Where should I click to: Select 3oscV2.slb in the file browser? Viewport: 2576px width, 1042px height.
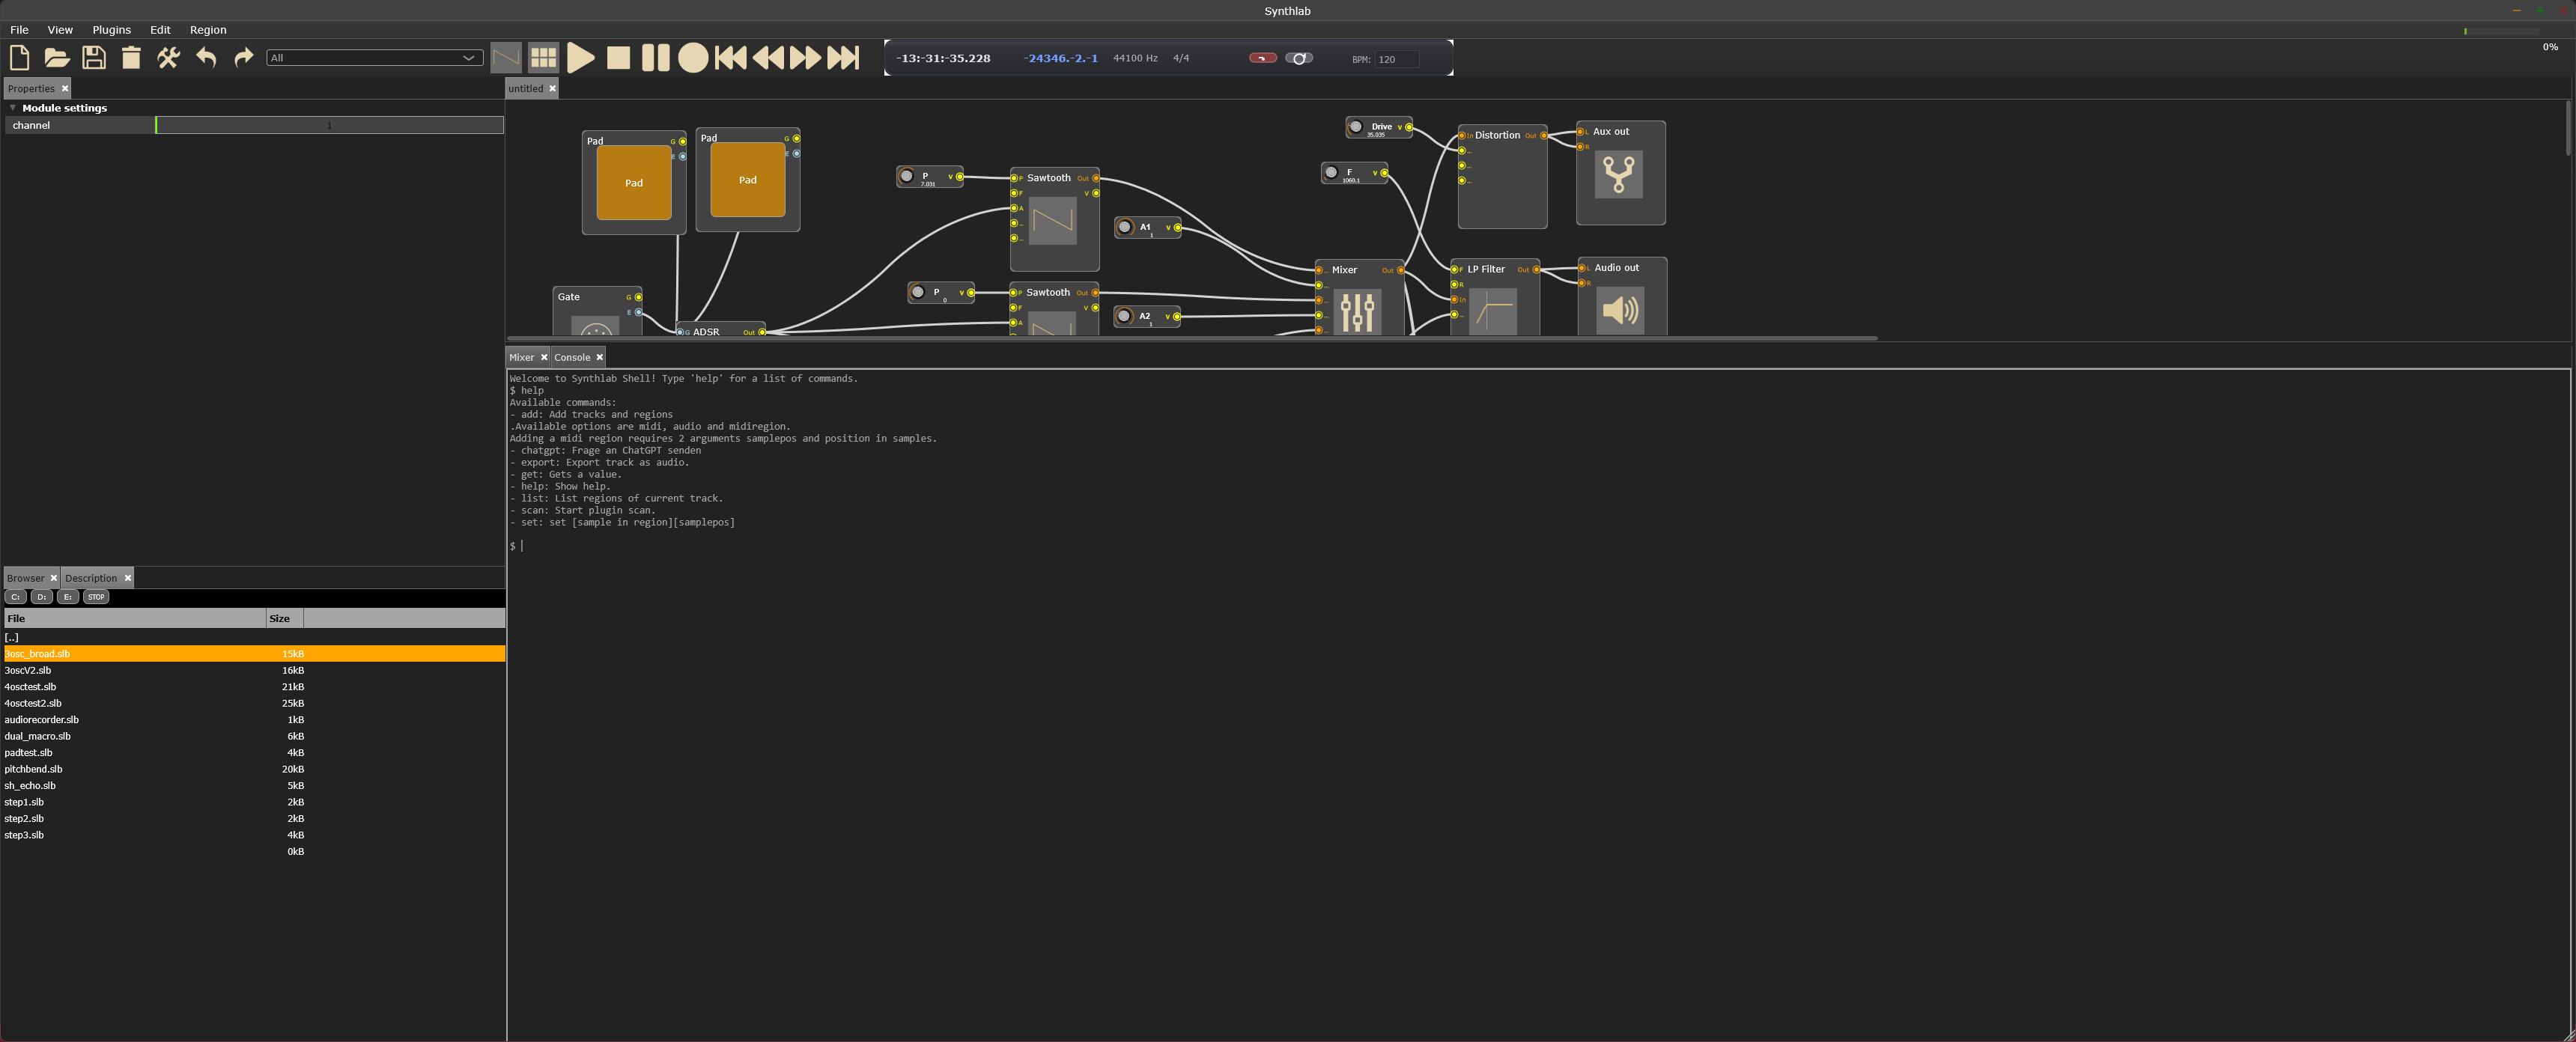pos(254,670)
